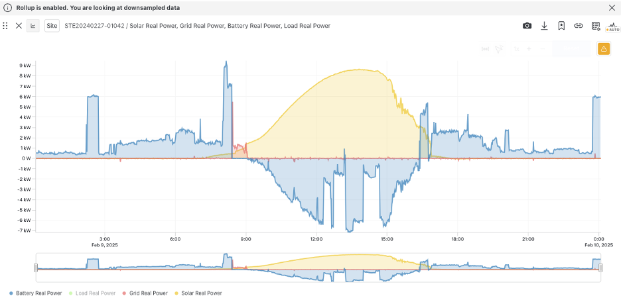The height and width of the screenshot is (298, 621).
Task: Hide the Grid Real Power series
Action: coord(148,293)
